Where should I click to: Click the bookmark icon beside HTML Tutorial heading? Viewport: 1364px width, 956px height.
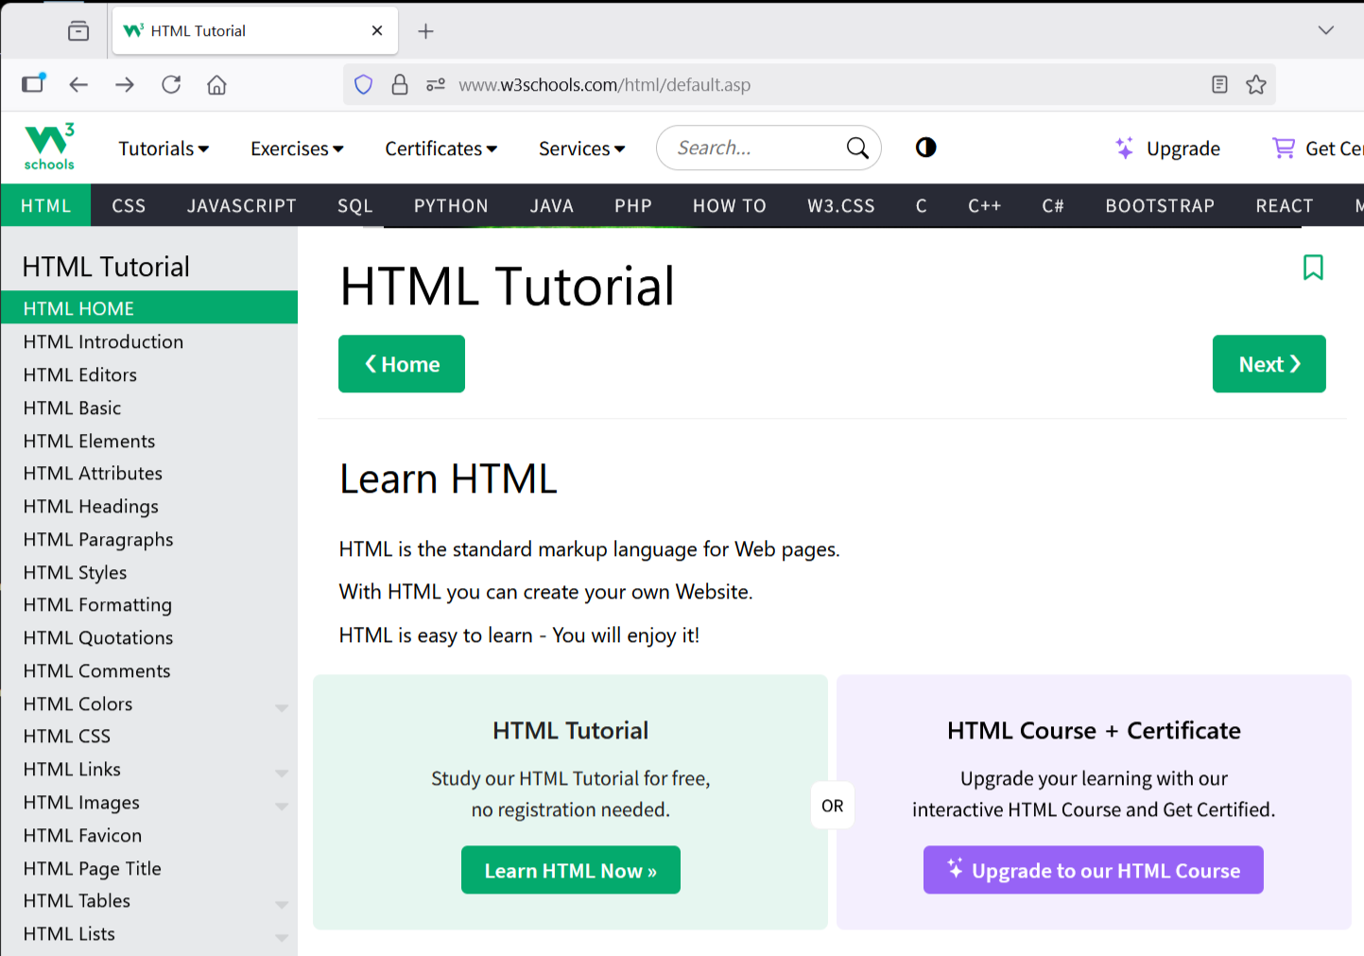[1313, 268]
